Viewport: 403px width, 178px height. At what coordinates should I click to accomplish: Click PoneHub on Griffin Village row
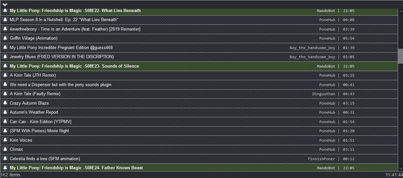[x=327, y=38]
